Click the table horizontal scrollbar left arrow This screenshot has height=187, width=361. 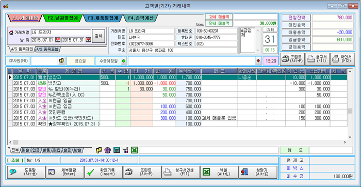click(10, 142)
